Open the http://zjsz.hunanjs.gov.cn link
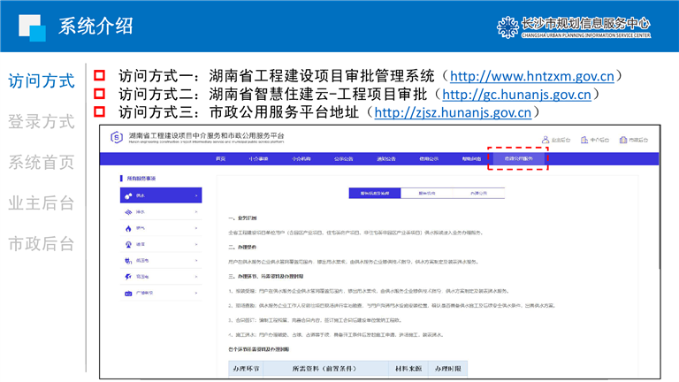The height and width of the screenshot is (382, 679). click(x=453, y=112)
